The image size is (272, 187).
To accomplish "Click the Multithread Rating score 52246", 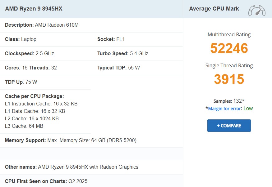I will coord(229,48).
